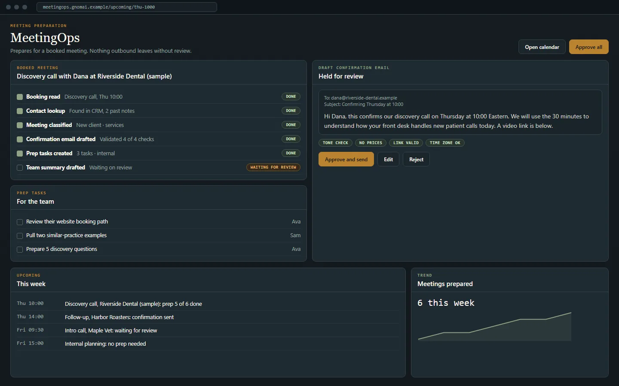Toggle the Prep tasks created checkbox
Screen dimensions: 619x386
pos(20,154)
